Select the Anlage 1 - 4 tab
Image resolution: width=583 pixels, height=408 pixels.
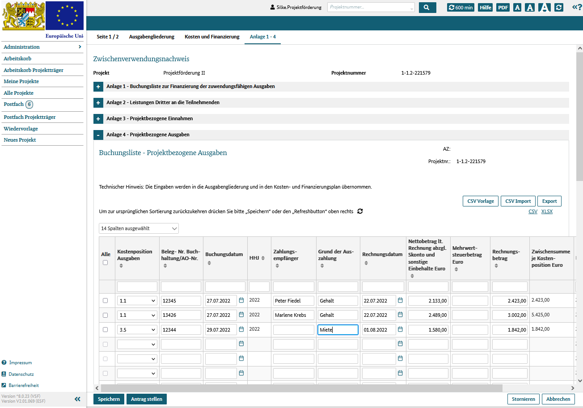262,37
